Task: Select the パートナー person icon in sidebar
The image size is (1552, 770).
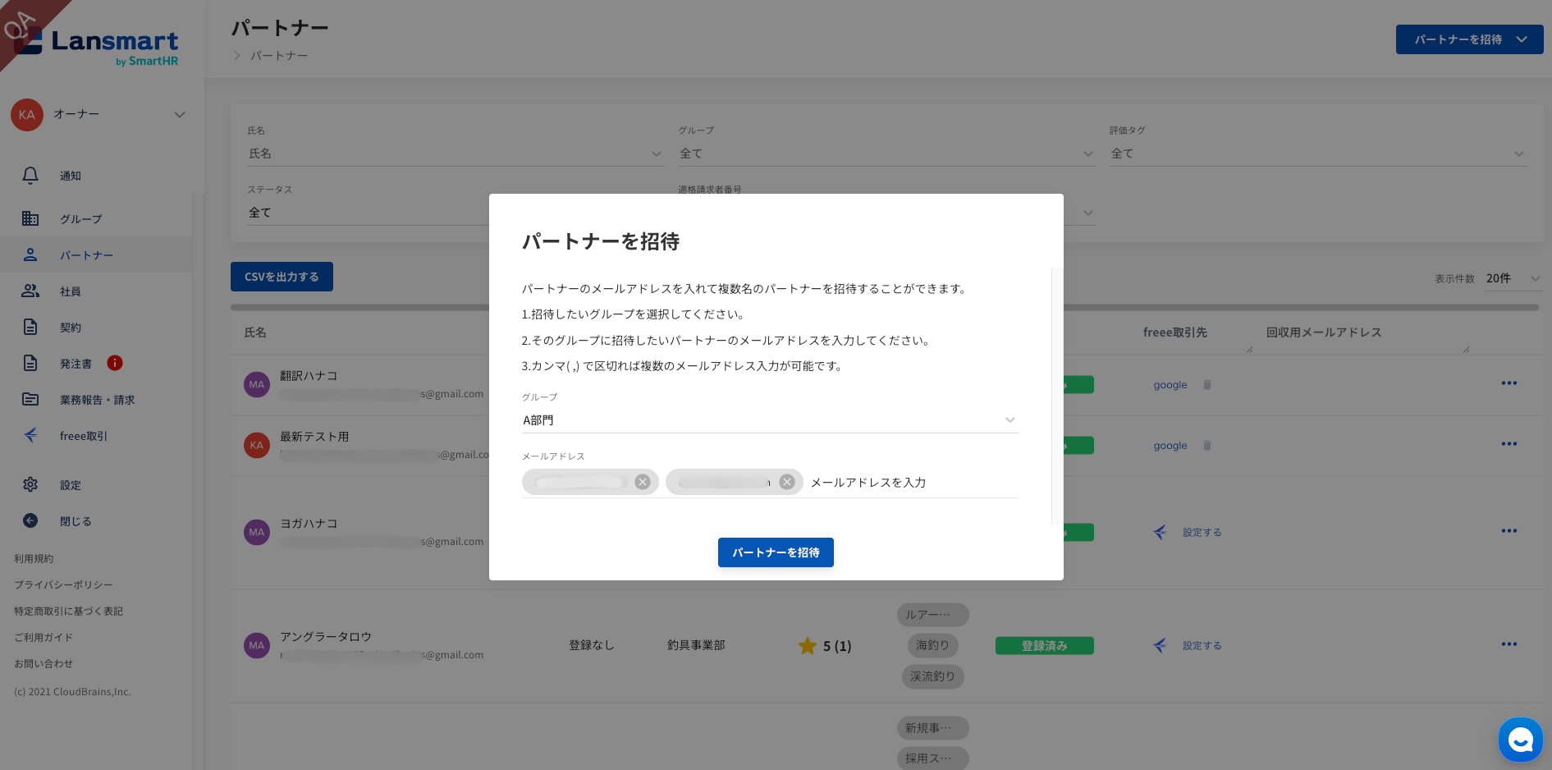Action: click(30, 254)
